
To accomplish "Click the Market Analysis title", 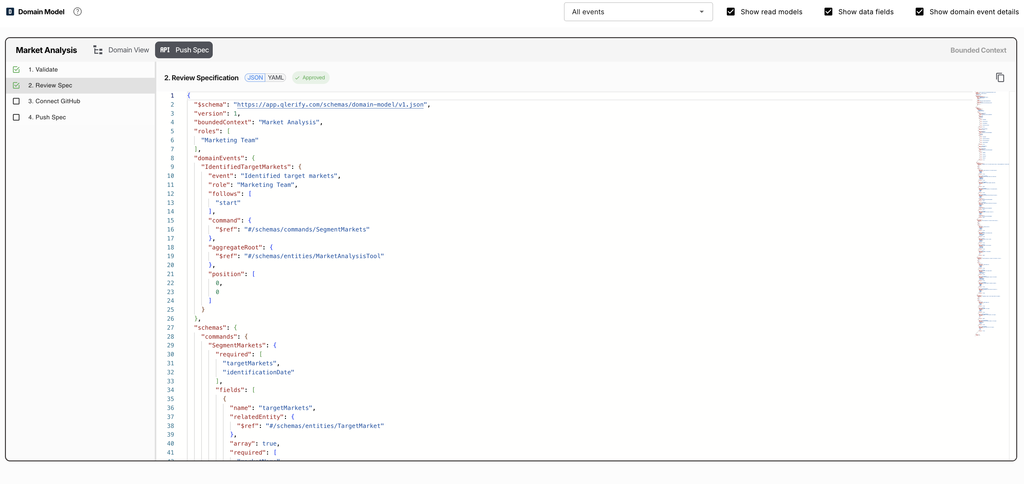I will click(47, 50).
